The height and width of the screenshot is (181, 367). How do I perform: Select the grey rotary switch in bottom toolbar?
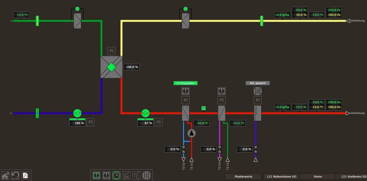tap(106, 175)
